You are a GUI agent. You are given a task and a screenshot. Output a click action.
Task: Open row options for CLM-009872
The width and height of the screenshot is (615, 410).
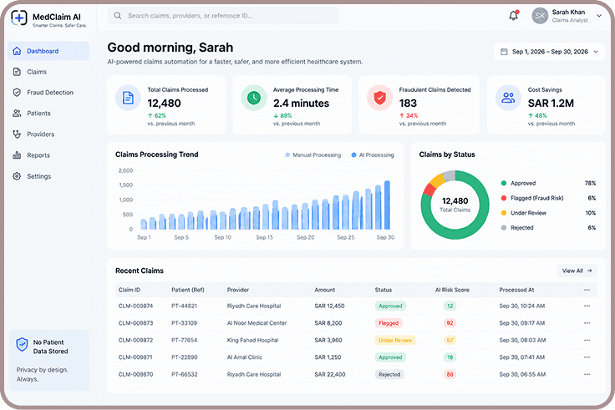tap(587, 340)
